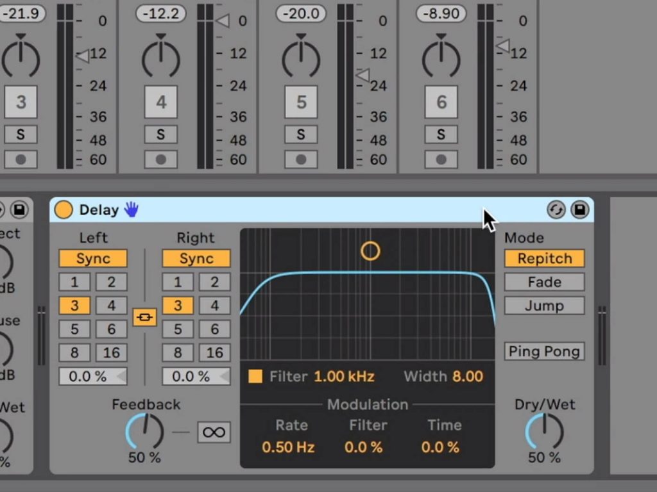Click the Dry/Wet knob of Delay
The height and width of the screenshot is (492, 657).
point(544,432)
